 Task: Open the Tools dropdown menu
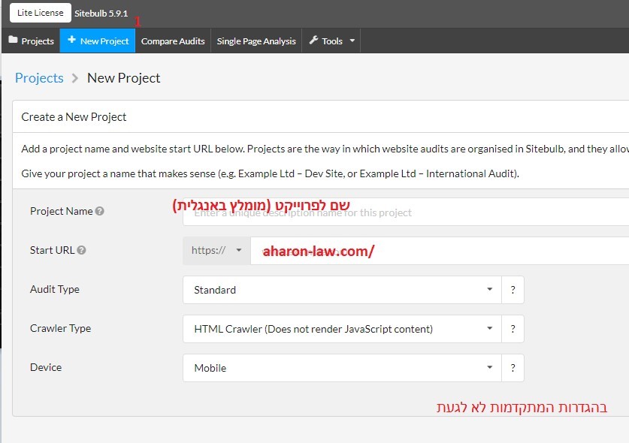pos(331,41)
